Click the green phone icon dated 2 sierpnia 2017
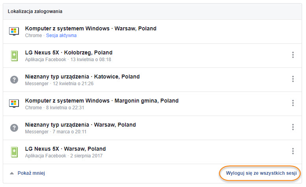306x187 pixels. pos(14,152)
